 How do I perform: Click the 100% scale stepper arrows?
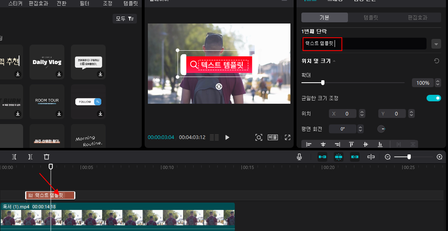click(x=438, y=83)
